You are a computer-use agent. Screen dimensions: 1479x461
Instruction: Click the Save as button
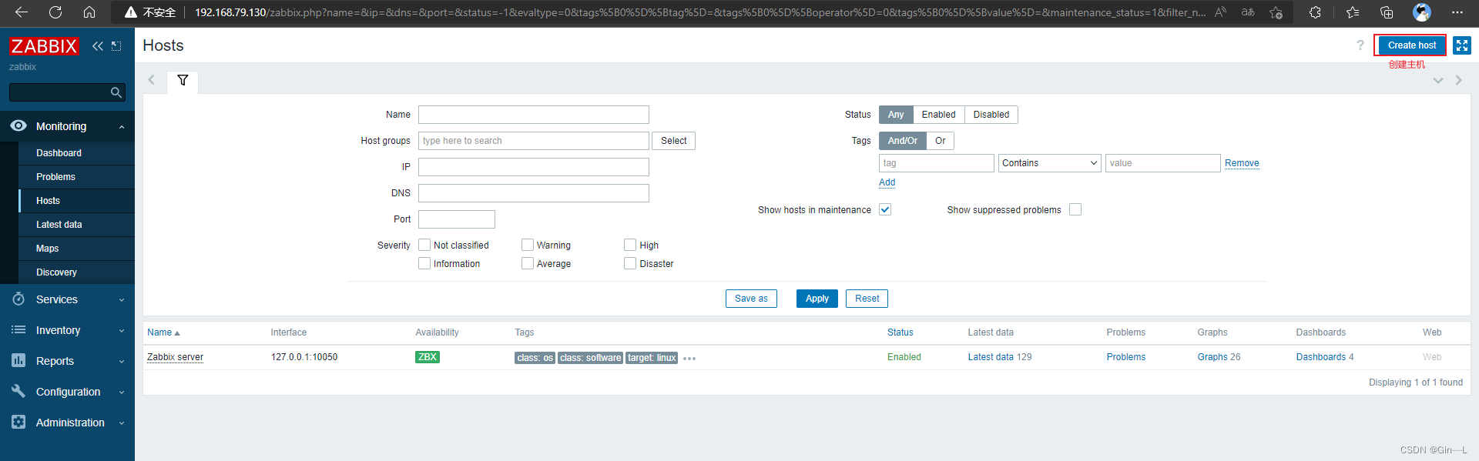[x=751, y=299]
